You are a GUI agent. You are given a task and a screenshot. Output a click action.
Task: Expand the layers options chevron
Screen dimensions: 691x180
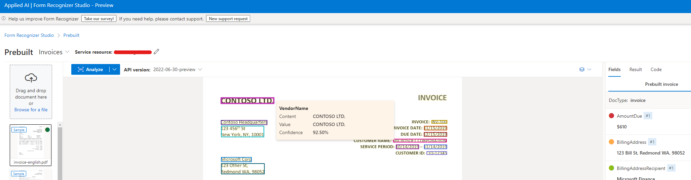(589, 69)
